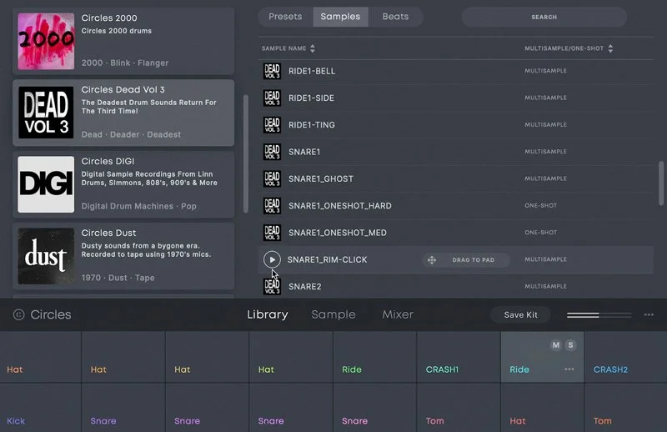Select the Kick pad
Viewport: 667px width, 432px height.
coord(40,408)
